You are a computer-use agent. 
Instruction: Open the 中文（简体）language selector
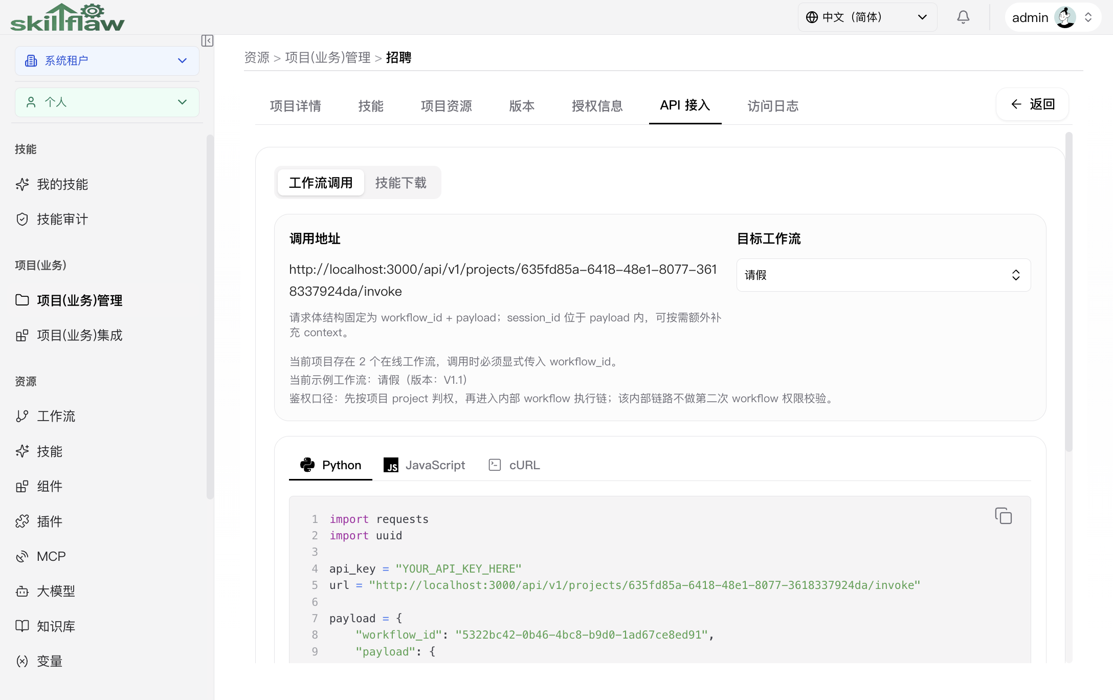pyautogui.click(x=867, y=17)
